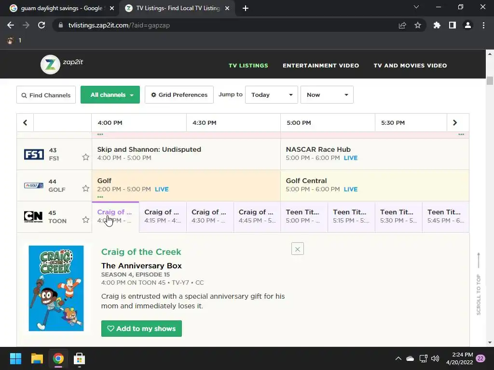Open the Chrome three-dot menu

[x=483, y=25]
